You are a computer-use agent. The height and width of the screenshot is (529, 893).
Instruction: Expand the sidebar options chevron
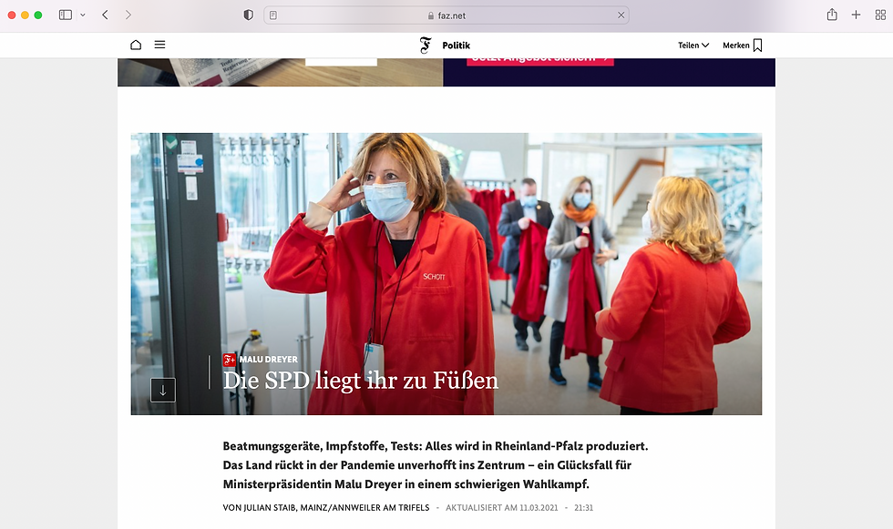pos(83,15)
